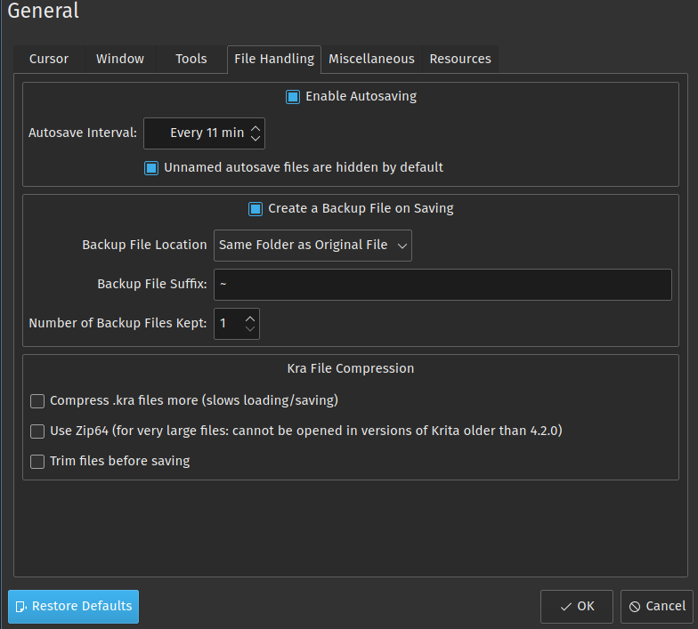Open the Resources tab
The width and height of the screenshot is (698, 629).
coord(460,59)
